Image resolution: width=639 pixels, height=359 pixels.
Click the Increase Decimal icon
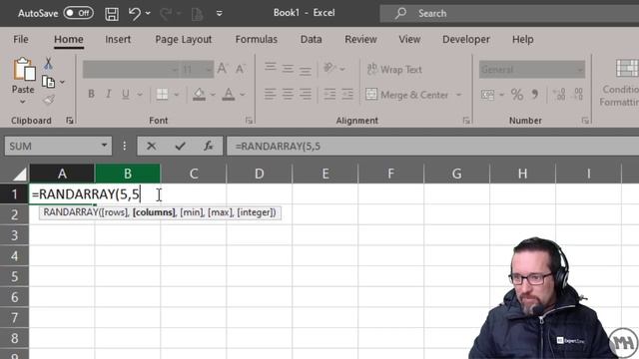[559, 95]
